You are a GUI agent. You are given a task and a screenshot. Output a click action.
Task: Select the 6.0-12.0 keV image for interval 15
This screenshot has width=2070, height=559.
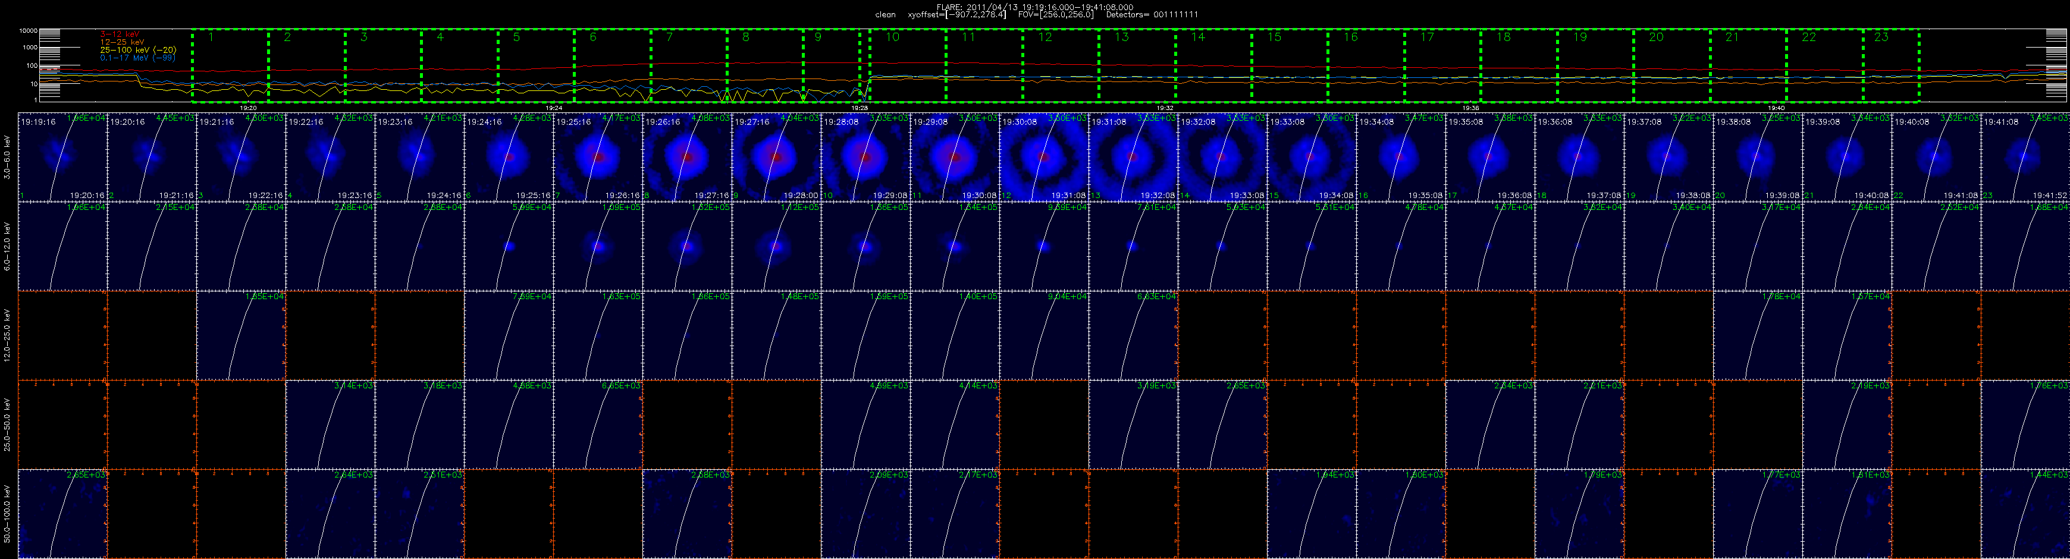1312,246
